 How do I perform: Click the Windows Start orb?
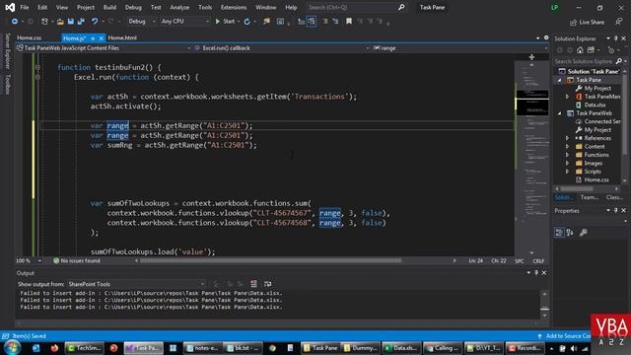[13, 348]
